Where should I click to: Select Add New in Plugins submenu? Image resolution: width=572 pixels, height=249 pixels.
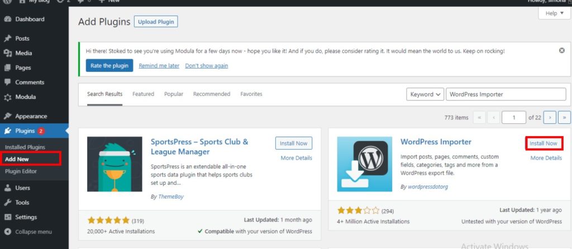tap(17, 159)
